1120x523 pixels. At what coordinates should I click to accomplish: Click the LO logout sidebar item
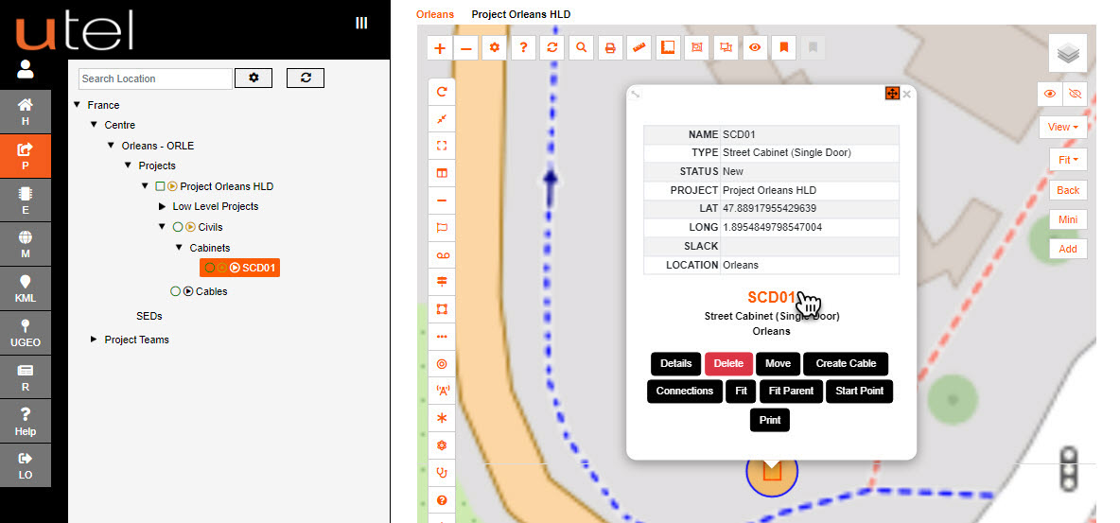(26, 465)
